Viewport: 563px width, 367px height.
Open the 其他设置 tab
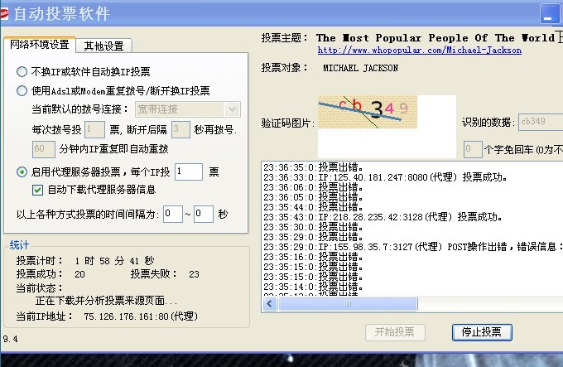coord(103,46)
